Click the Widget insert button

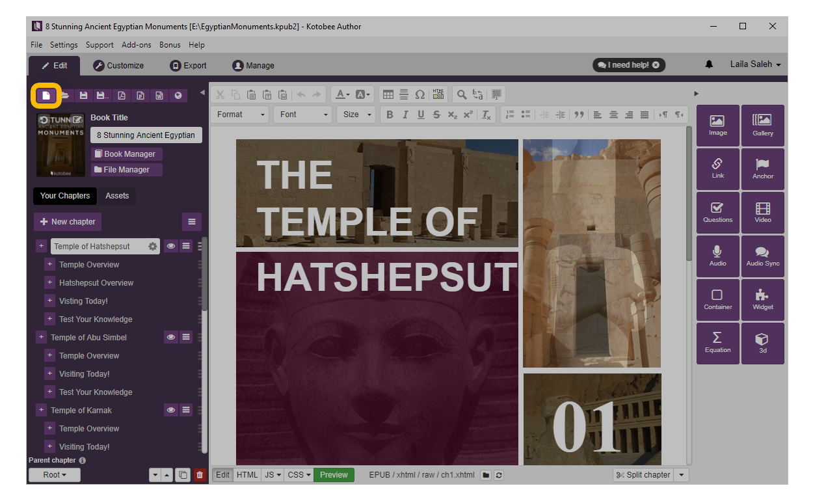coord(762,300)
